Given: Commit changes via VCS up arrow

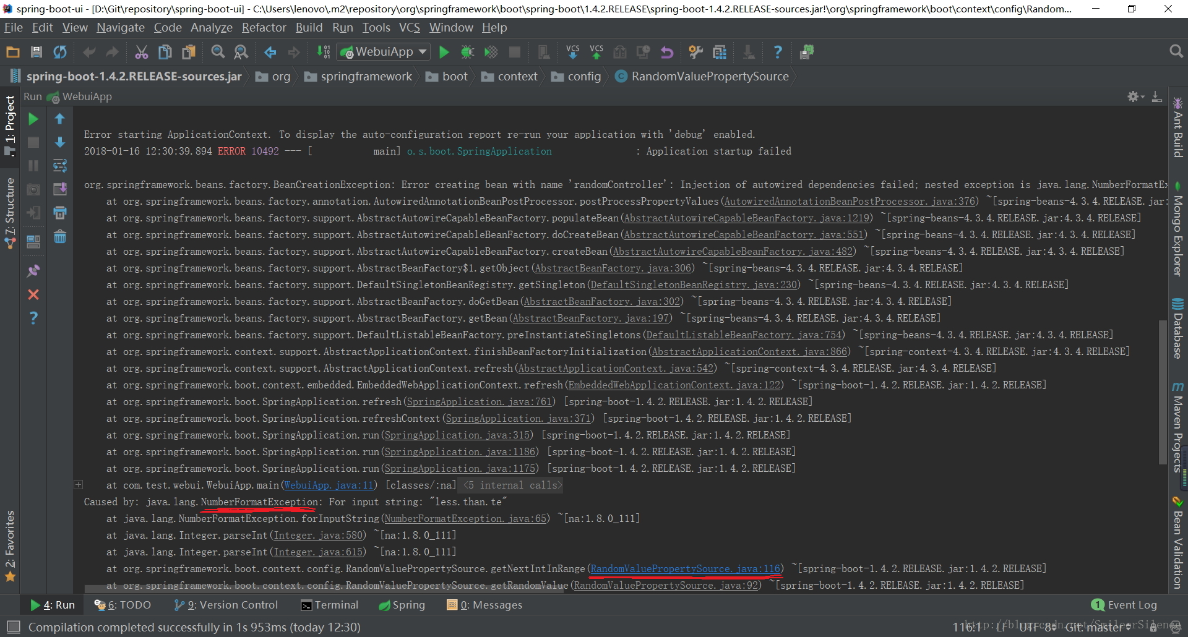Looking at the screenshot, I should (x=596, y=53).
